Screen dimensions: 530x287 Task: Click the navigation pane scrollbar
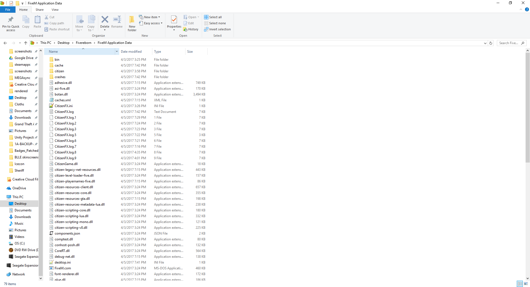point(41,177)
